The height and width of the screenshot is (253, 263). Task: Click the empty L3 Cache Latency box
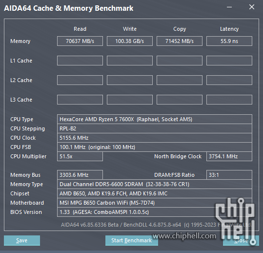(229, 100)
